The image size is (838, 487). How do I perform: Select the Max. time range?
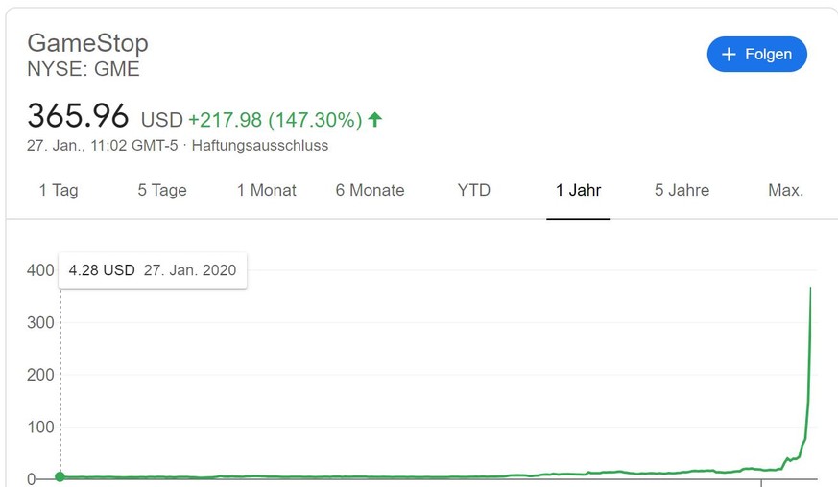[x=785, y=190]
